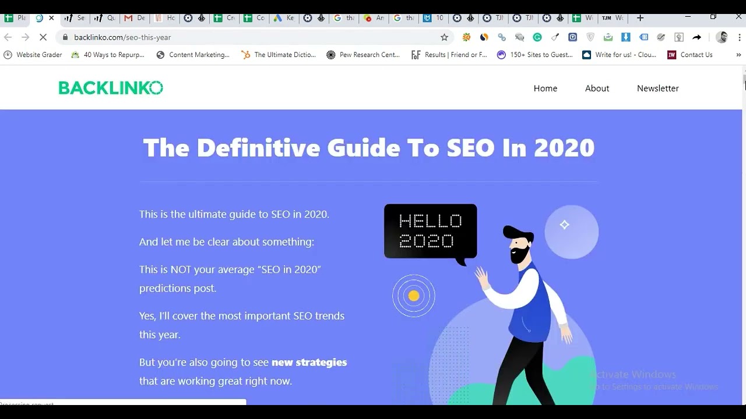
Task: Switch to the first 'Pla' tab
Action: (x=15, y=18)
